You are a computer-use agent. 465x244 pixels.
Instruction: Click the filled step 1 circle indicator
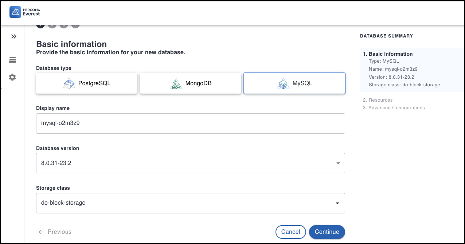tap(40, 24)
